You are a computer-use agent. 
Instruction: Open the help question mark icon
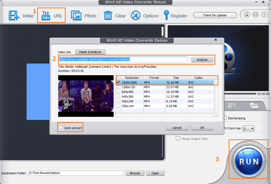[x=264, y=15]
